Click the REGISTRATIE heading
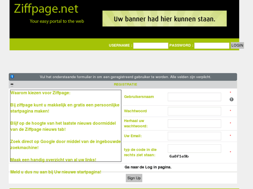253x189 pixels. [125, 85]
